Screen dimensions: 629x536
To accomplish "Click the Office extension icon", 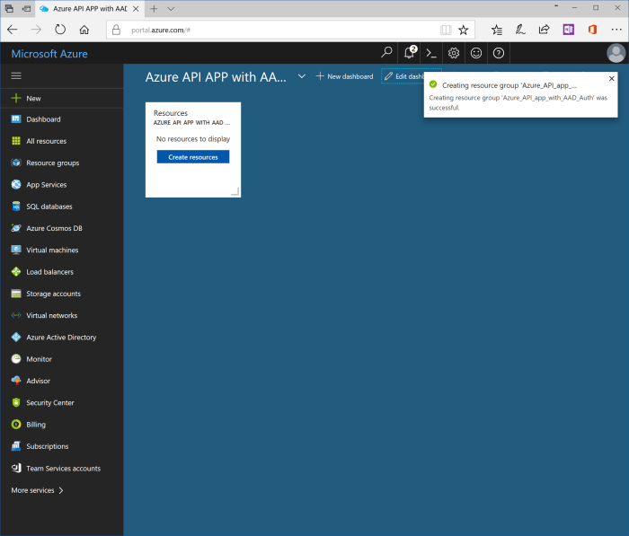I will (x=592, y=30).
